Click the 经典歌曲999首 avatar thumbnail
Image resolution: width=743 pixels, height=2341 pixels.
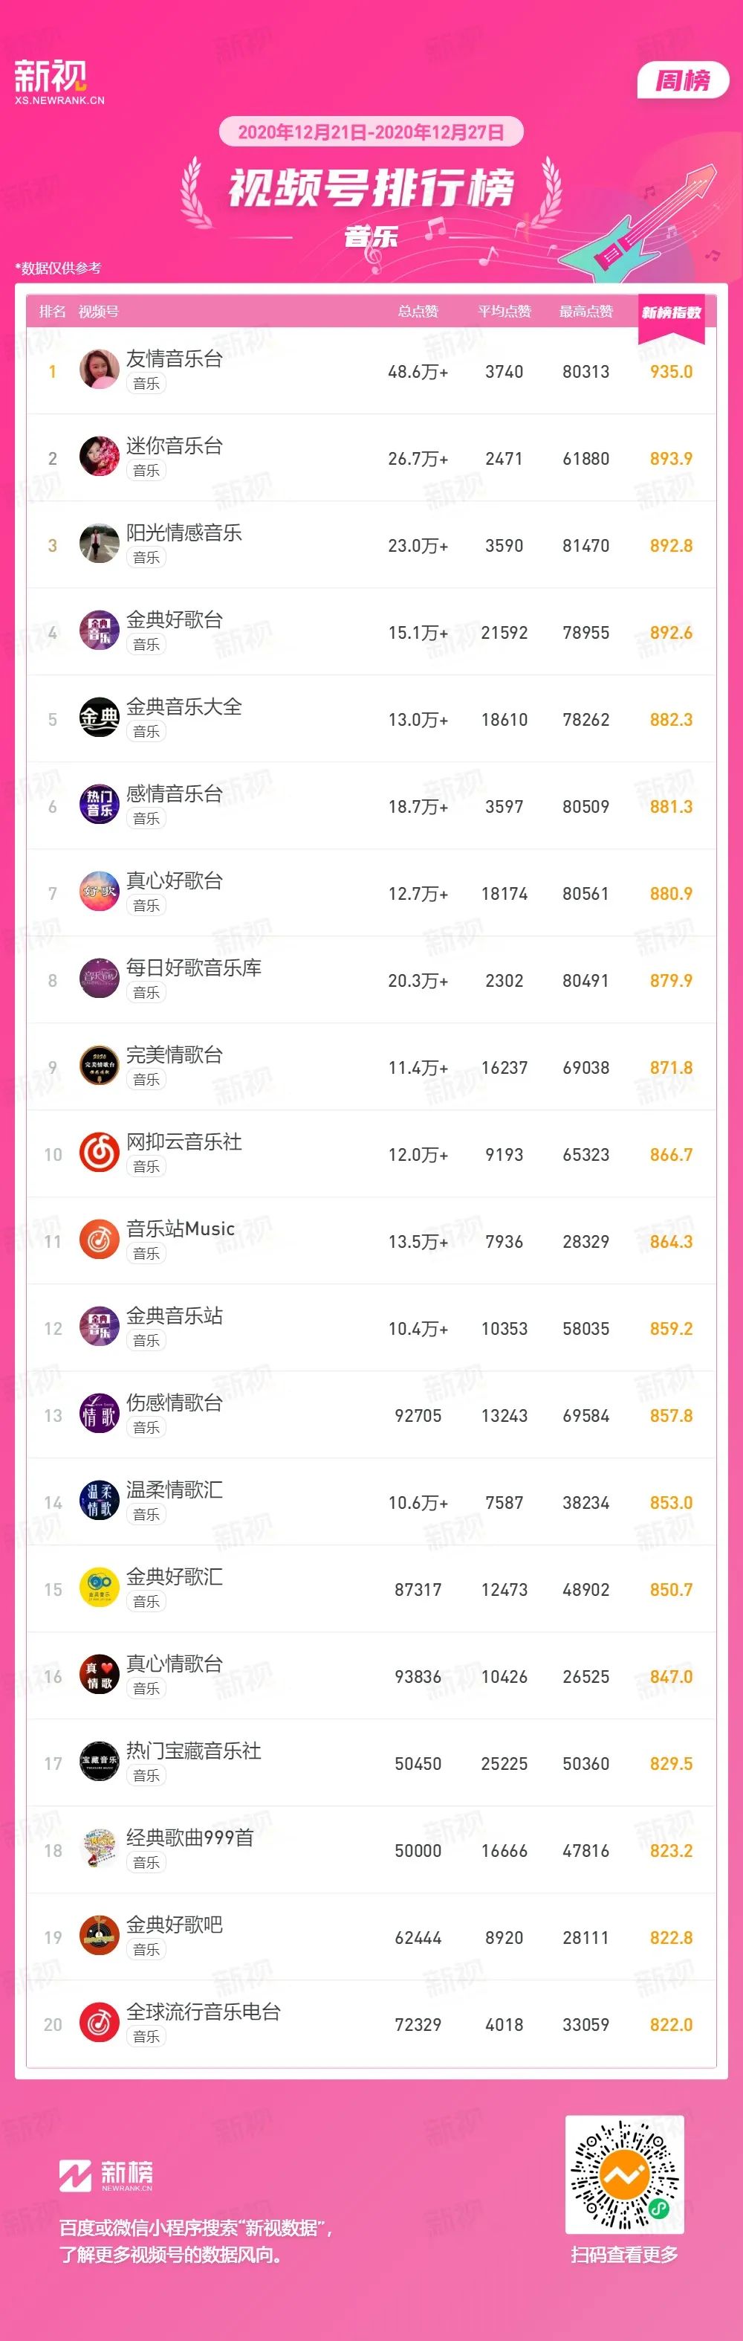tap(99, 1849)
